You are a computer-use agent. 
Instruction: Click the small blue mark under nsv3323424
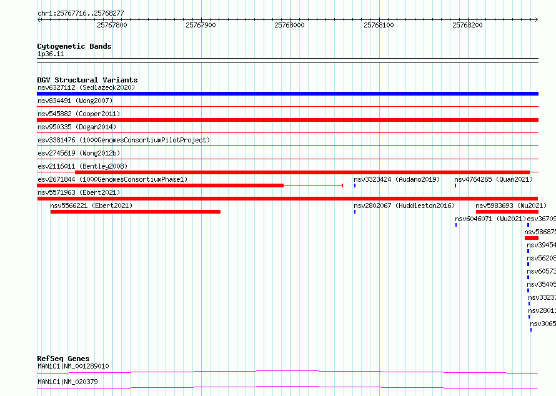tap(355, 186)
